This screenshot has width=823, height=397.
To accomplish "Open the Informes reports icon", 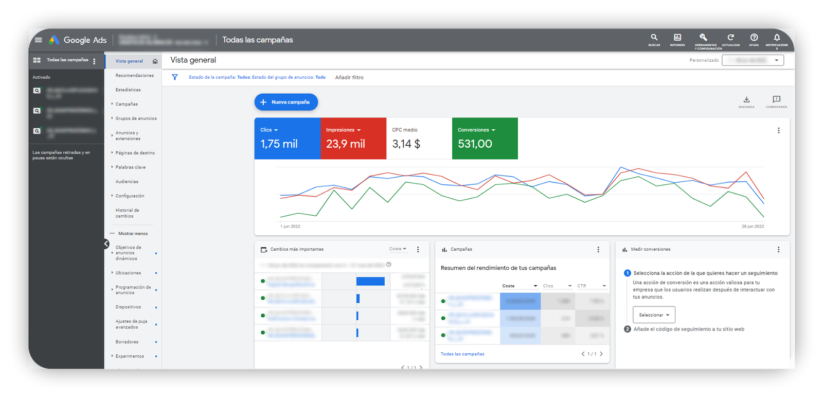I will 677,38.
